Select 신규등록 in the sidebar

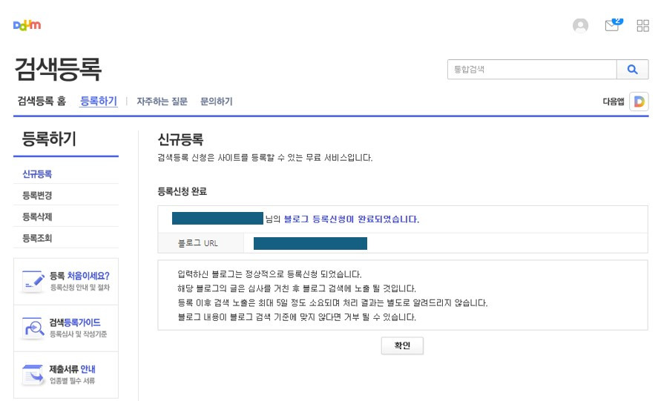pos(37,174)
